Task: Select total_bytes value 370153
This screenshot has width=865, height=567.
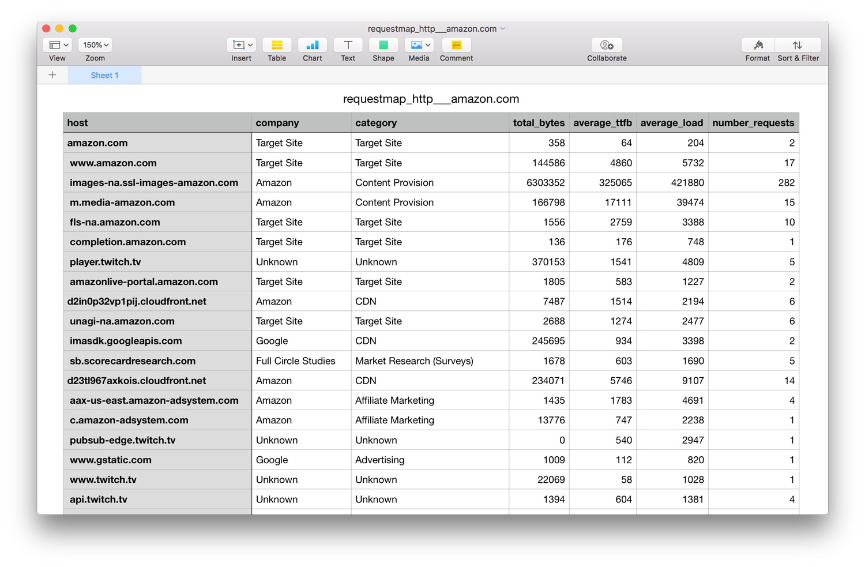Action: tap(539, 262)
